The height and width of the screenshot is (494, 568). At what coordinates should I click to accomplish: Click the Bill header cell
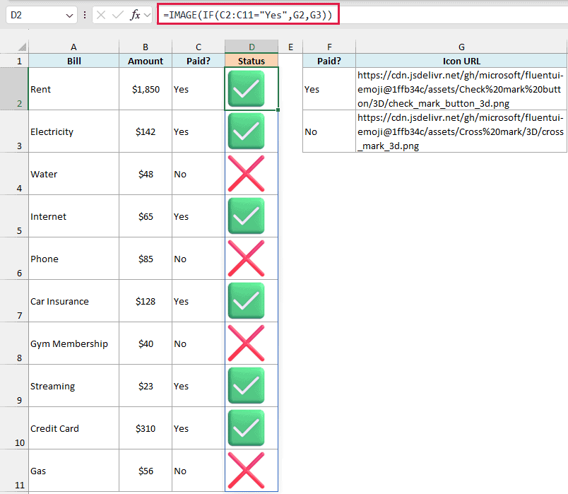click(x=73, y=61)
